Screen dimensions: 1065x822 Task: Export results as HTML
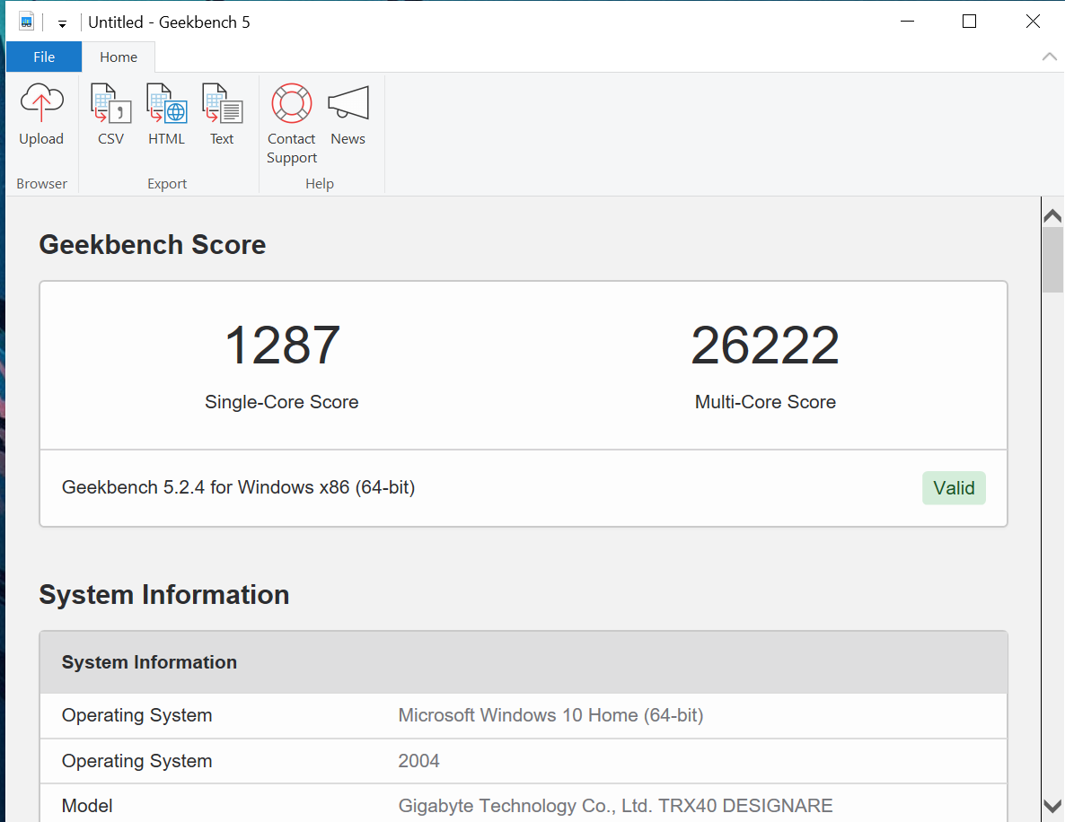click(166, 116)
